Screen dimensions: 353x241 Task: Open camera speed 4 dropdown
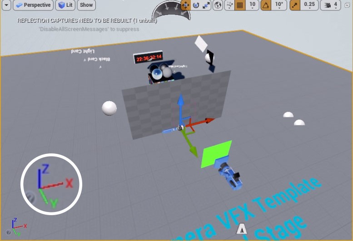tap(330, 5)
